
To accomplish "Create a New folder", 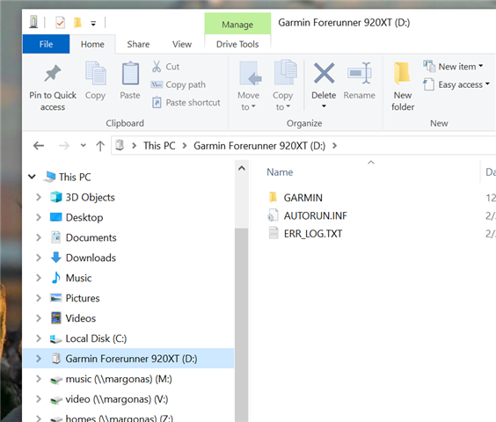I will [x=403, y=86].
